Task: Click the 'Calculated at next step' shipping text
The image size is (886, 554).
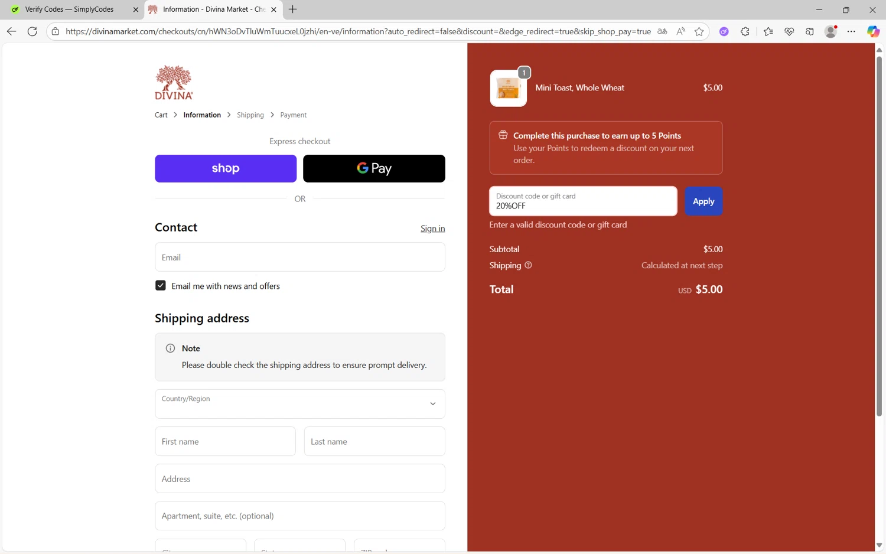Action: point(682,265)
